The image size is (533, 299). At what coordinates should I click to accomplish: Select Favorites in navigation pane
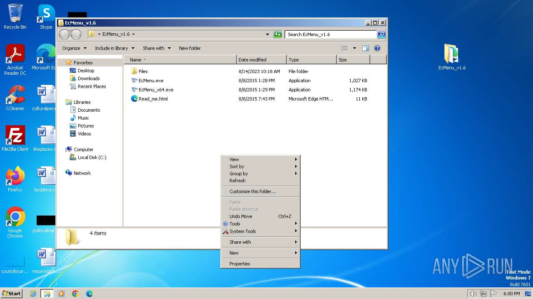click(x=83, y=63)
